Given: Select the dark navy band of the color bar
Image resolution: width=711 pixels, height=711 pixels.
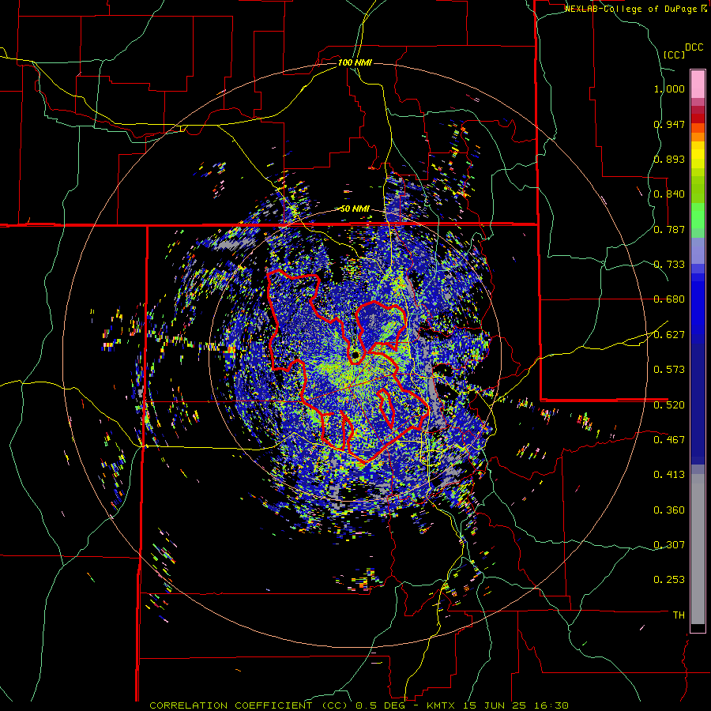Looking at the screenshot, I should (x=698, y=404).
